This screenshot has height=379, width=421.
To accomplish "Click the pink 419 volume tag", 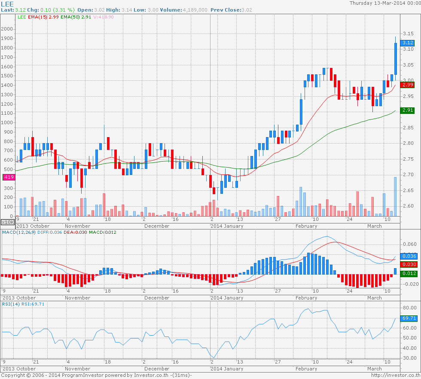I will point(8,177).
